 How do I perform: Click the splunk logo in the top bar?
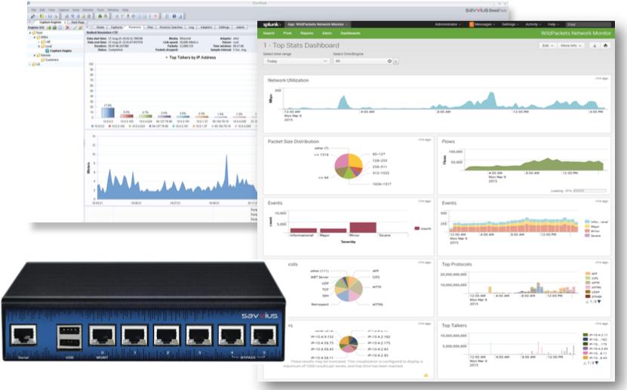(x=272, y=24)
